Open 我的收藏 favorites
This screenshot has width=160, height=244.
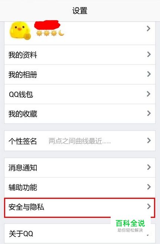pyautogui.click(x=80, y=114)
